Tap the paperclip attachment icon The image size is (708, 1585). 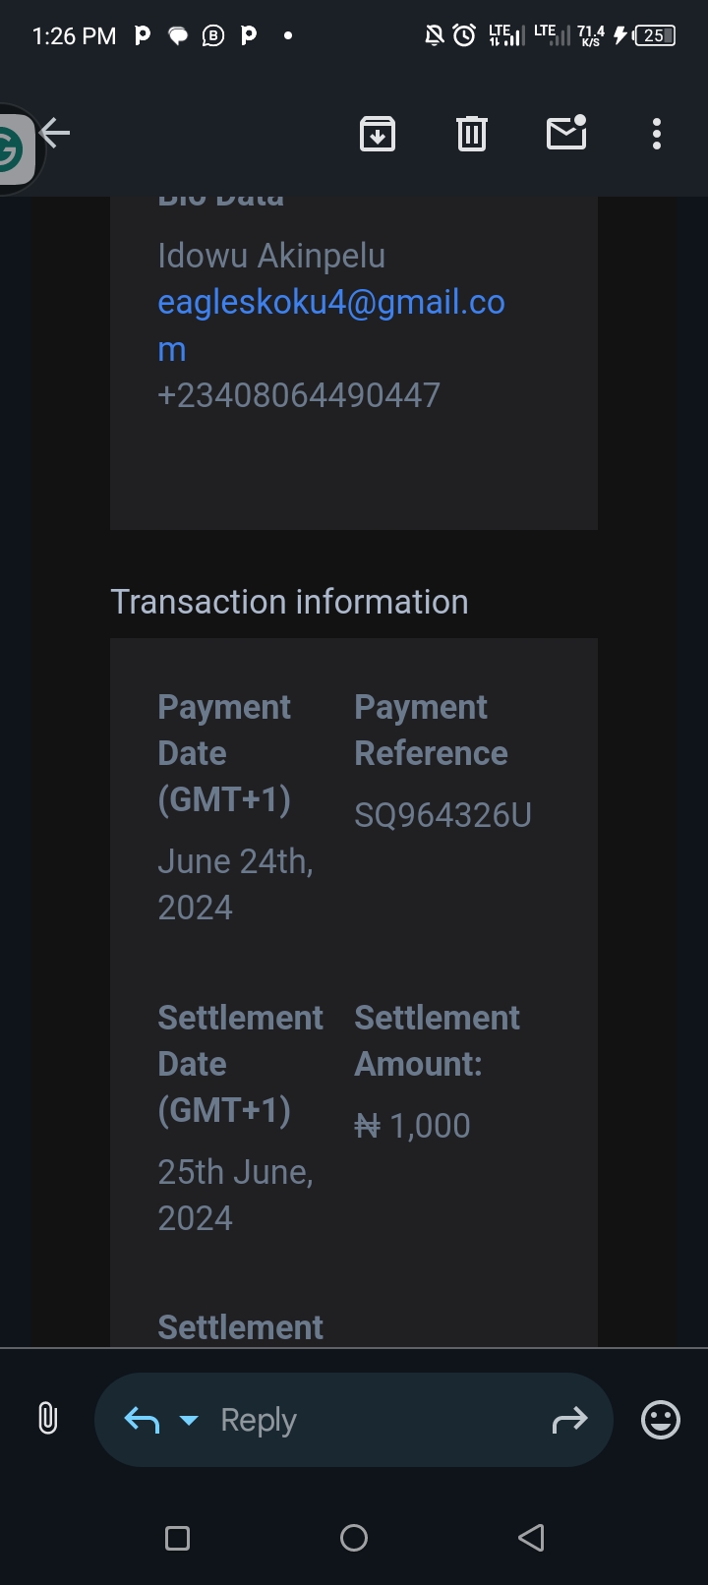click(47, 1419)
